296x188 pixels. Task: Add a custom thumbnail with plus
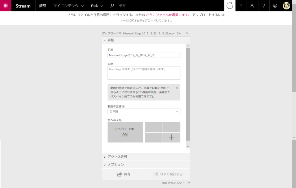pyautogui.click(x=172, y=137)
